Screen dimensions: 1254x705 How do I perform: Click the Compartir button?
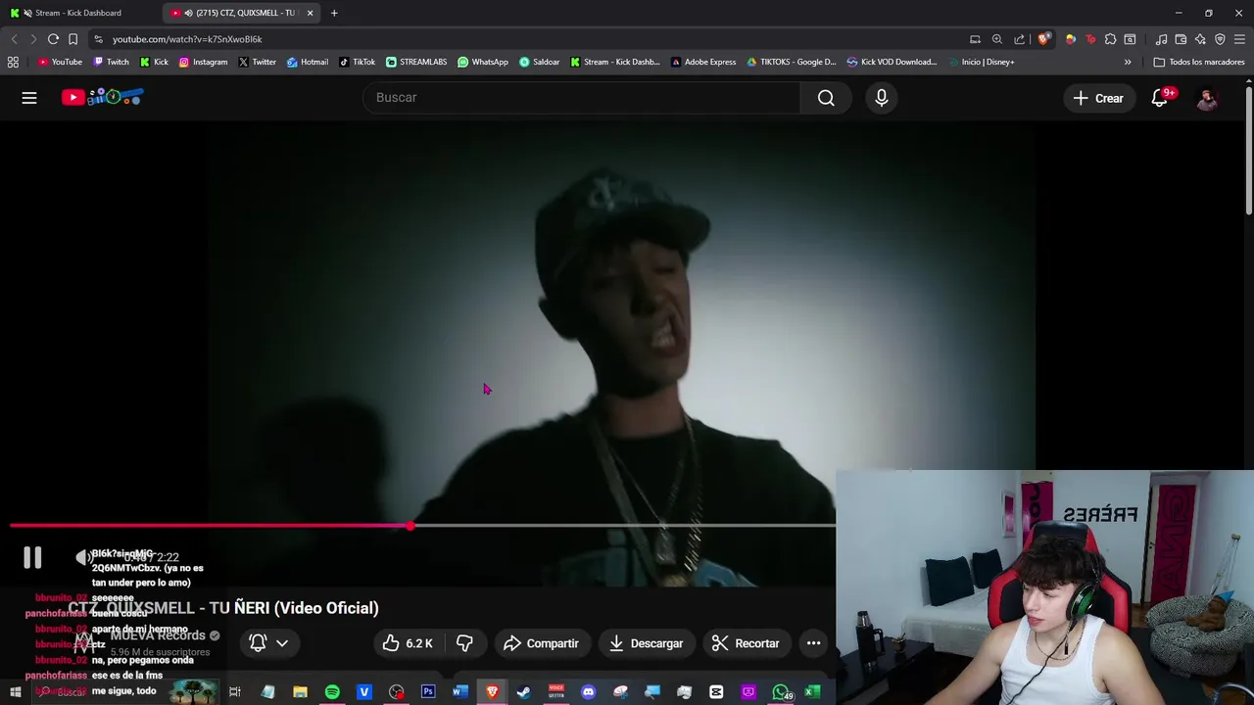coord(542,643)
